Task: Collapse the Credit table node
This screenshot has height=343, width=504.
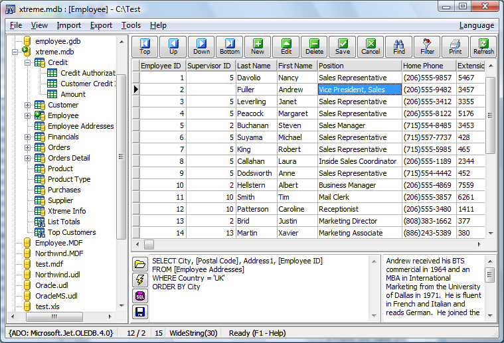Action: pos(28,62)
